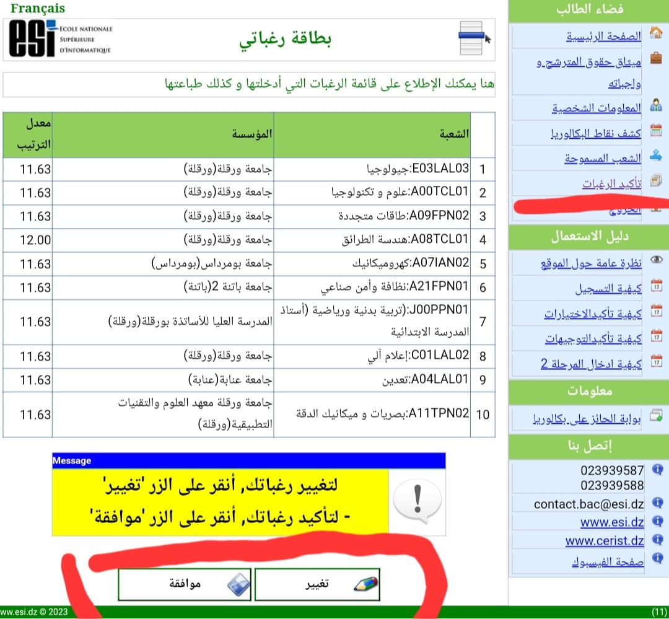Switch language via the Français link
This screenshot has height=619, width=669.
tap(38, 9)
